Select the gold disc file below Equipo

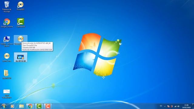coord(7,57)
